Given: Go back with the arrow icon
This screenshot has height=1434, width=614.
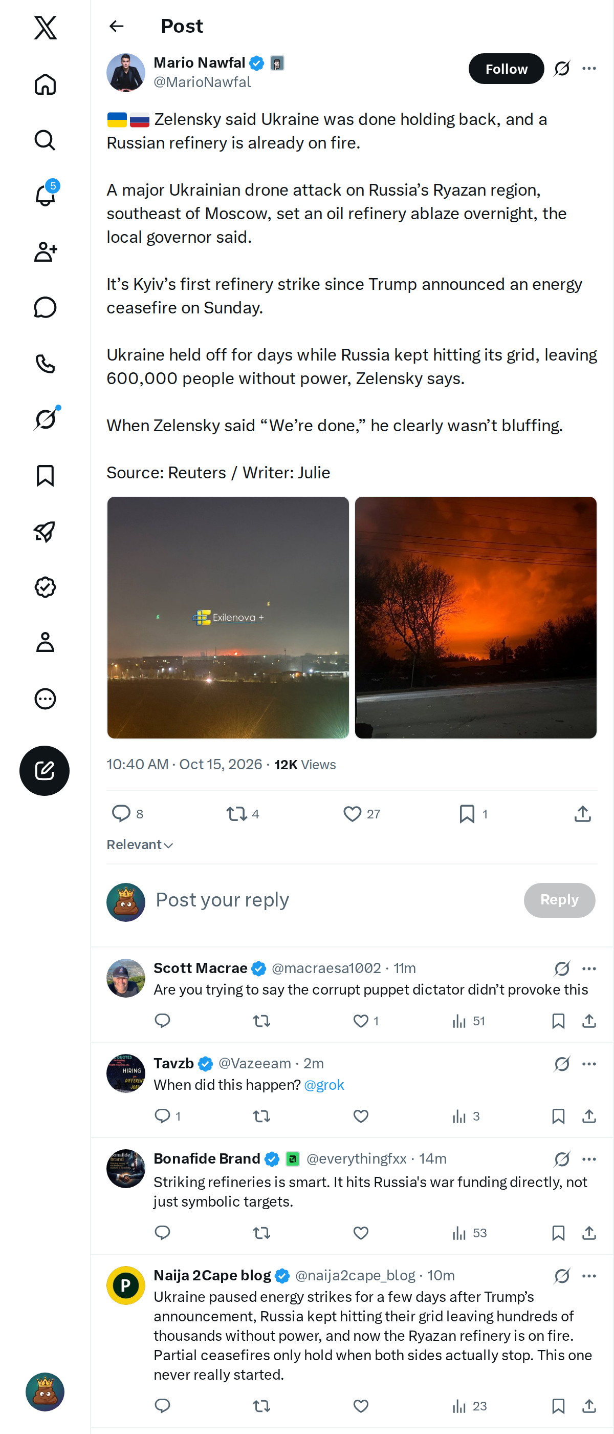Looking at the screenshot, I should point(116,26).
